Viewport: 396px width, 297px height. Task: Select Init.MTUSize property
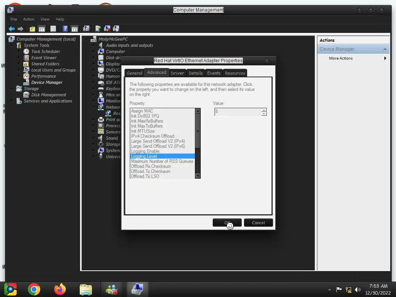pos(162,131)
